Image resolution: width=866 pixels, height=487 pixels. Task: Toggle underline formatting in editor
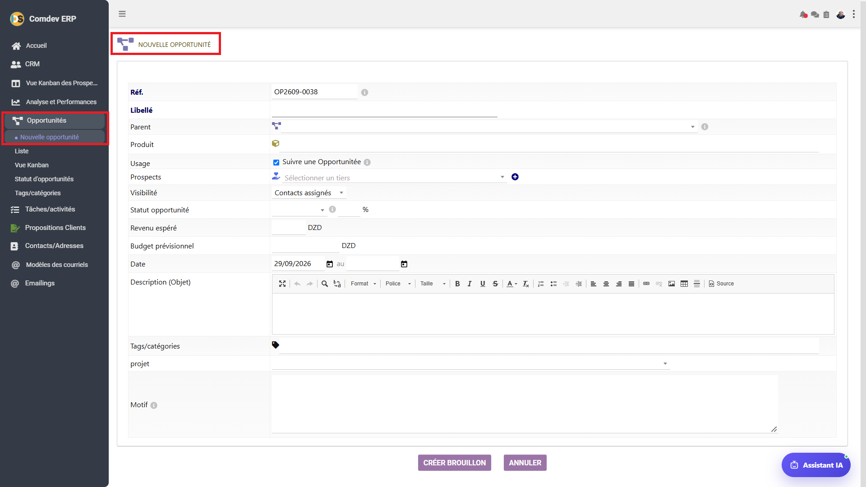click(x=483, y=284)
